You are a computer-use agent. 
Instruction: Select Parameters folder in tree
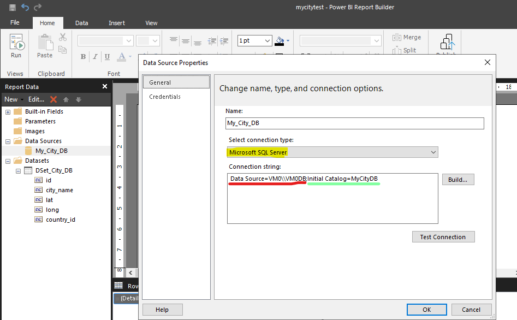(40, 121)
